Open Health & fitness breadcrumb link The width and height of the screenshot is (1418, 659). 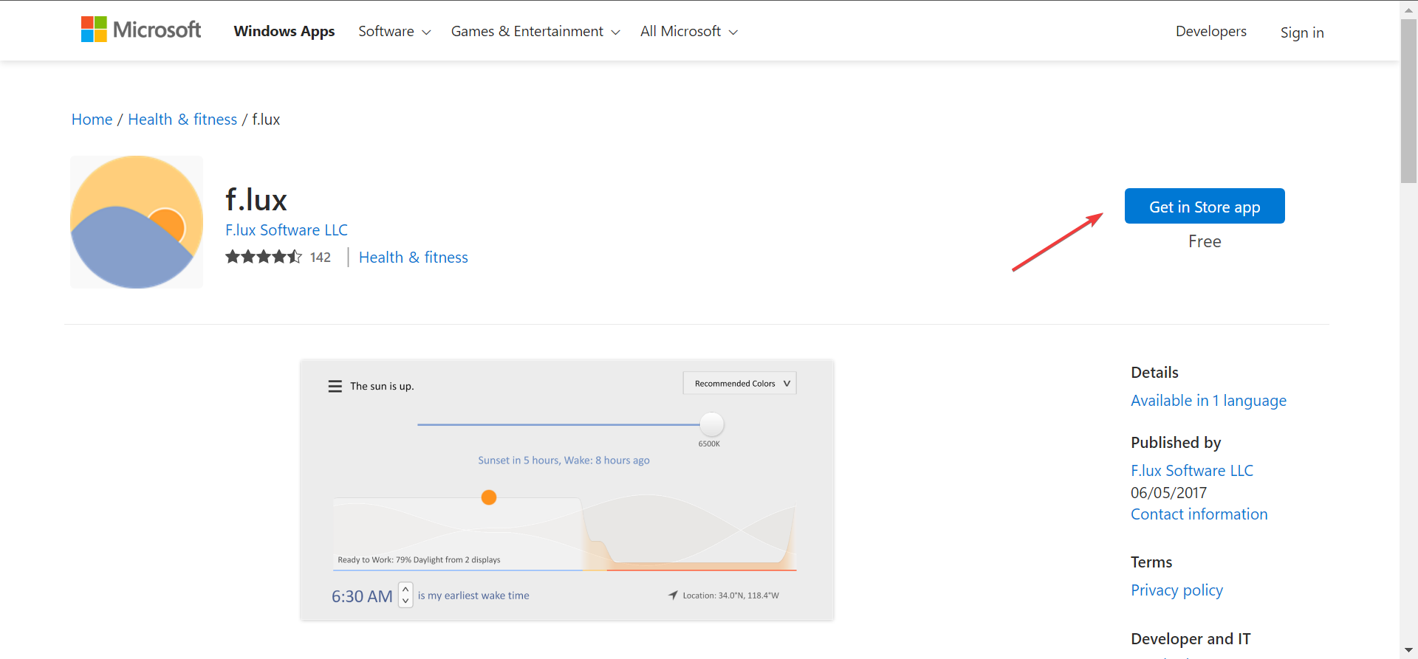(182, 120)
